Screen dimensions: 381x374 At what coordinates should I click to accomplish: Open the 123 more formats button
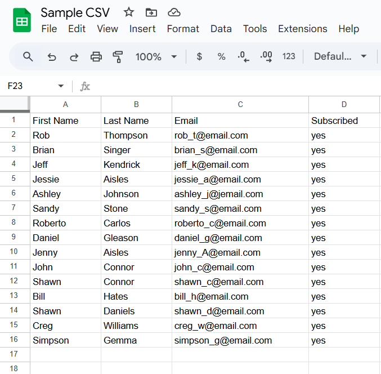coord(289,56)
